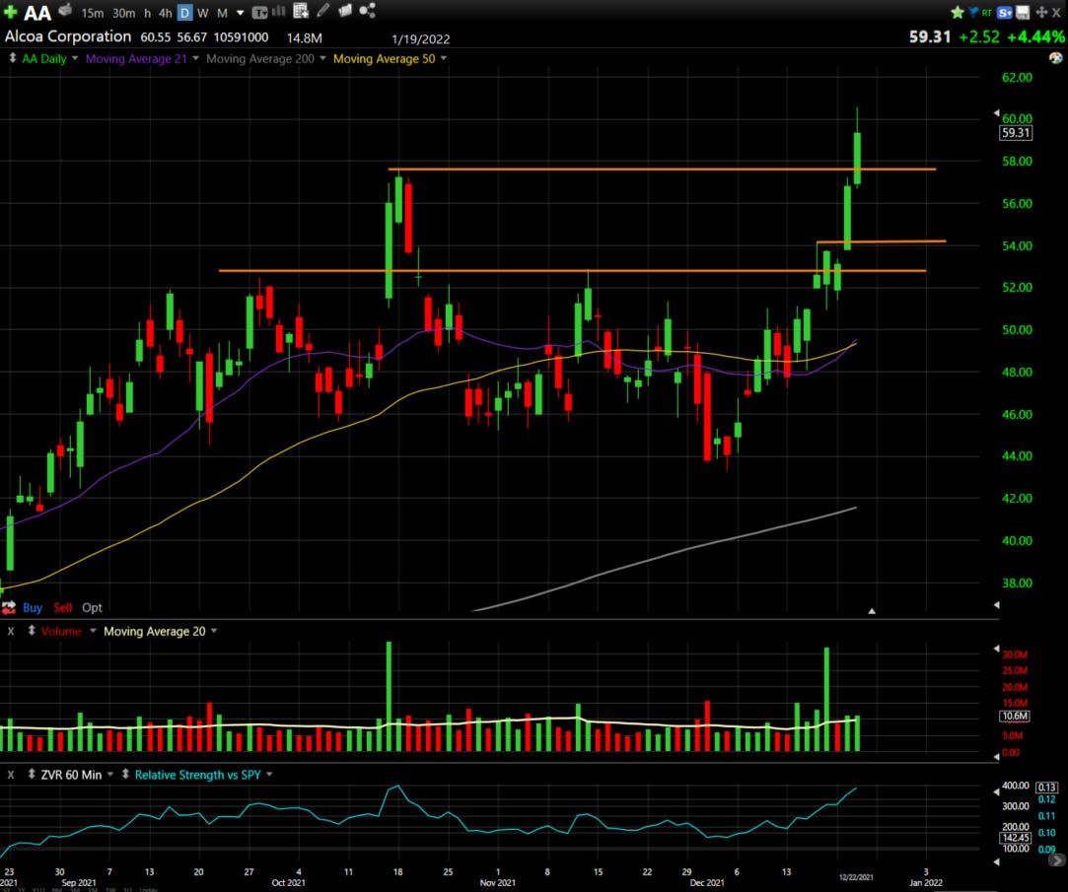
Task: Click the 1/19/2022 date text
Action: point(421,39)
